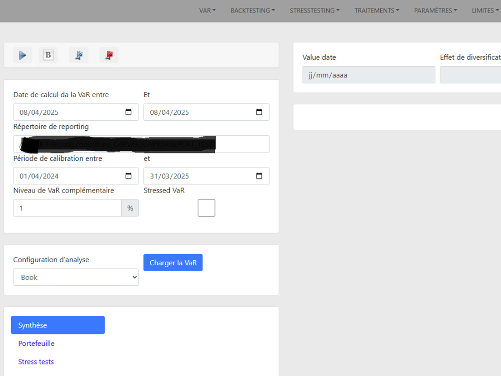The image size is (501, 376).
Task: Open calendar picker for calibration start date
Action: tap(128, 176)
